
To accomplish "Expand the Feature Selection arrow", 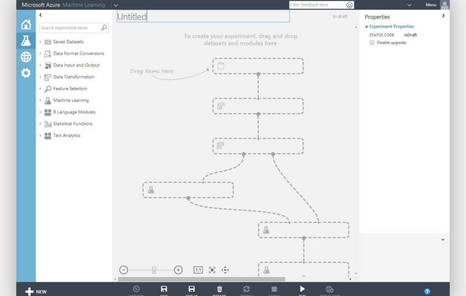I will (40, 89).
